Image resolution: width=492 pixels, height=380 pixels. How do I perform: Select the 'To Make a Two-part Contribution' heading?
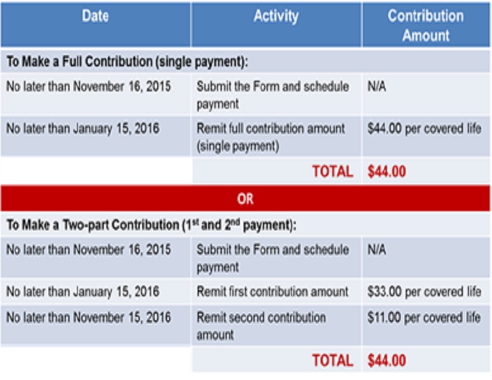pyautogui.click(x=151, y=225)
